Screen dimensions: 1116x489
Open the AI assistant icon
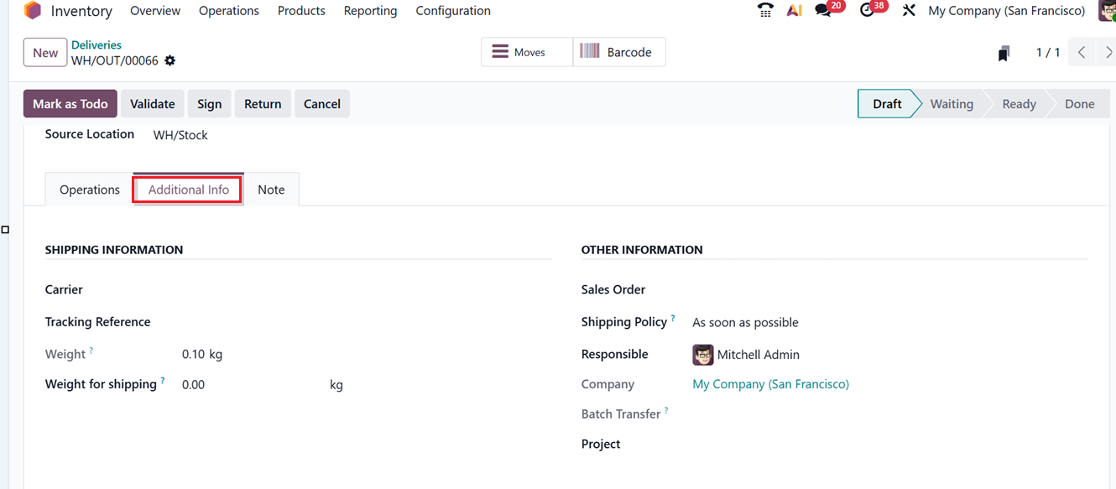794,11
